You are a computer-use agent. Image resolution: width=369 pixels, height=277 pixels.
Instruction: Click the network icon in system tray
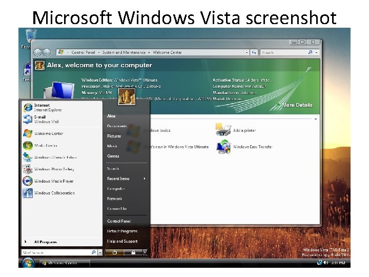coord(320,263)
